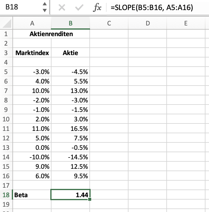Click the enter checkmark icon in formula bar

[79, 8]
